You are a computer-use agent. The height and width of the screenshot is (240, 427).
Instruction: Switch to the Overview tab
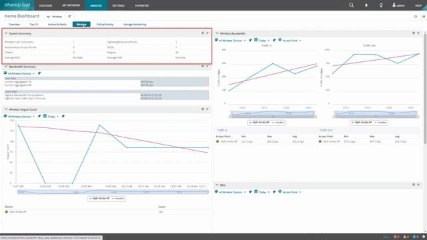click(14, 25)
